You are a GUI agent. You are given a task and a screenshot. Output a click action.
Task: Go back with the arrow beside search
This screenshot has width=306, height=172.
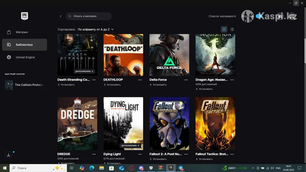(x=61, y=16)
